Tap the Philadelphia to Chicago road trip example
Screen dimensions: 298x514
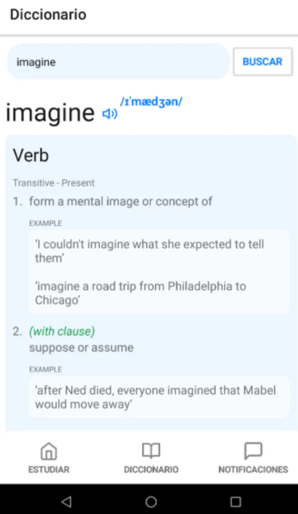[140, 293]
